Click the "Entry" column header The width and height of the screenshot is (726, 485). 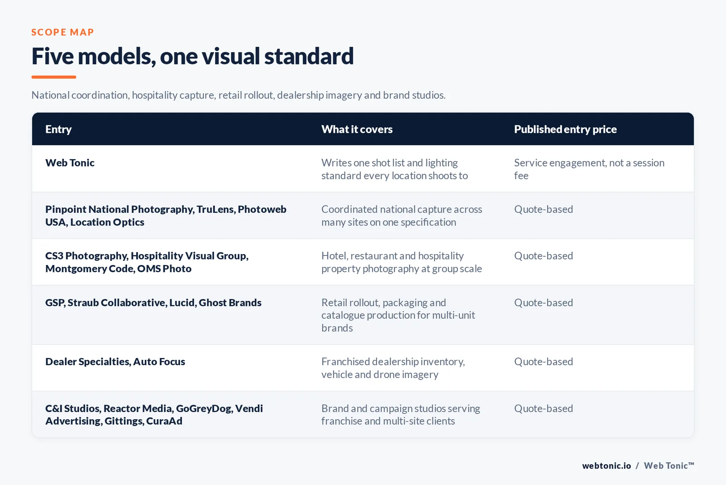(x=59, y=129)
